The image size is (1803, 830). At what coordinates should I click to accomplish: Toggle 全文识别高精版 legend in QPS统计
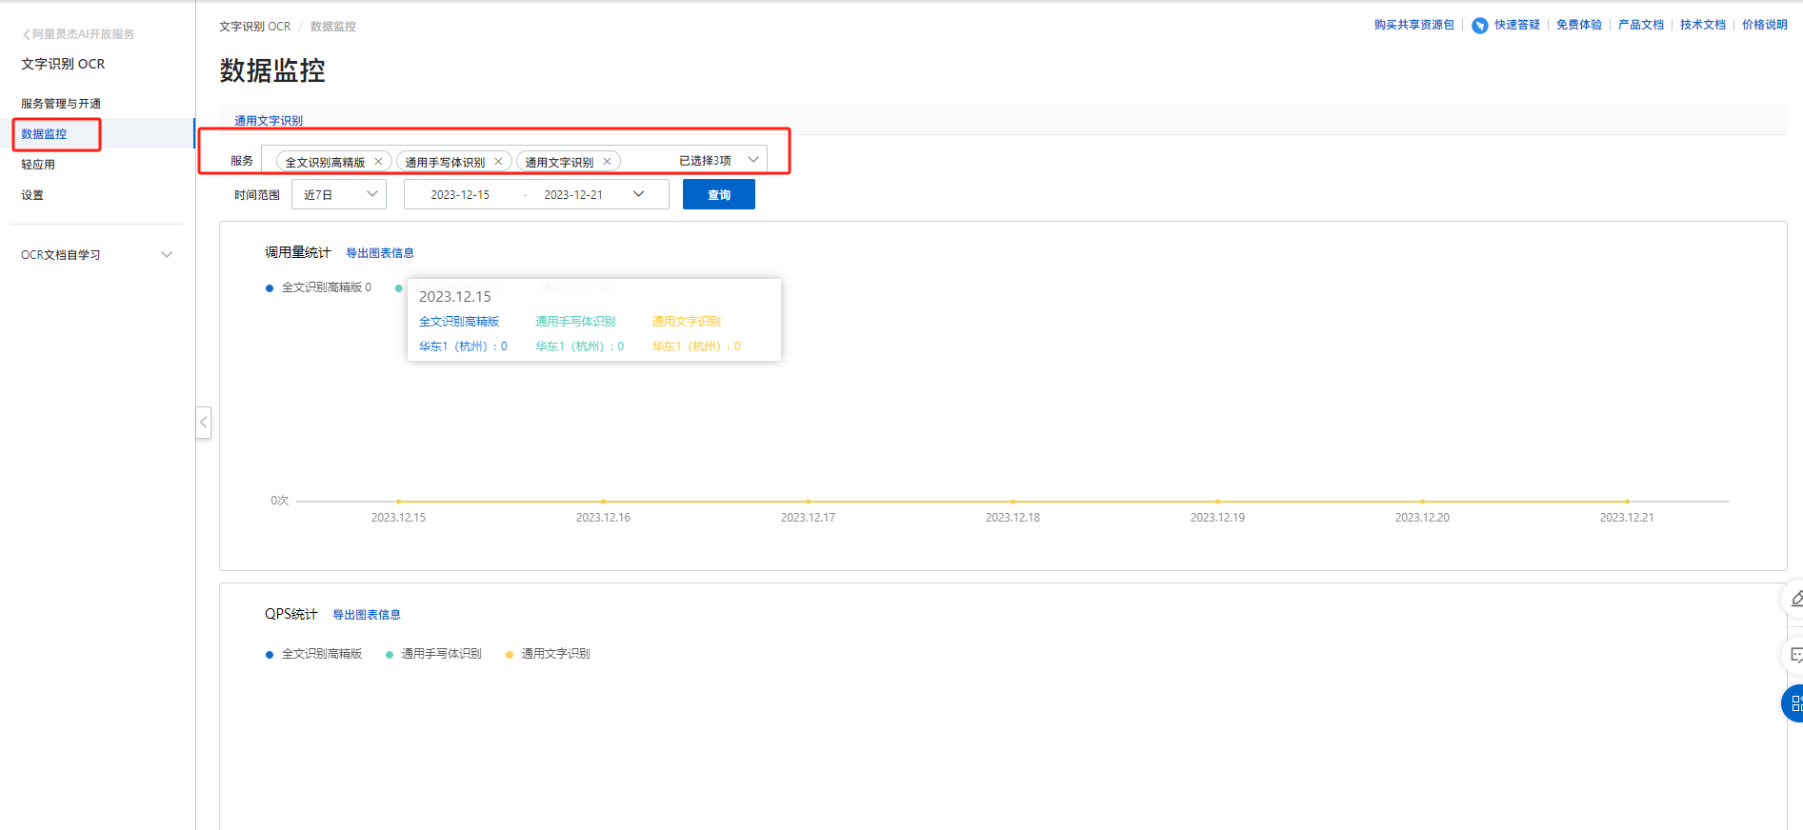[x=314, y=654]
